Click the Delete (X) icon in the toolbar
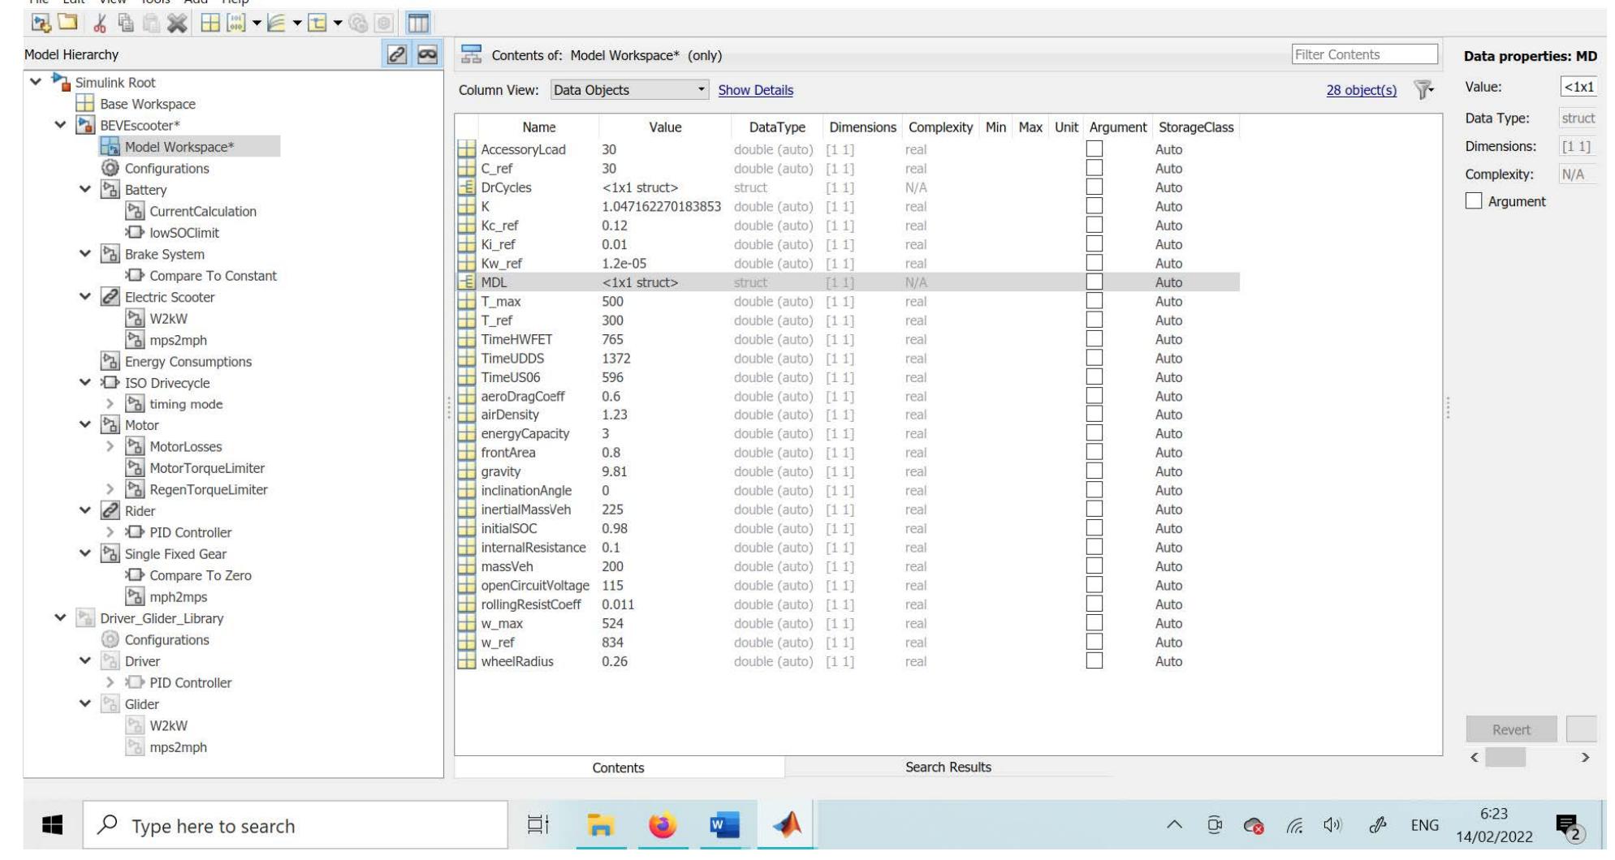This screenshot has height=860, width=1615. (177, 24)
